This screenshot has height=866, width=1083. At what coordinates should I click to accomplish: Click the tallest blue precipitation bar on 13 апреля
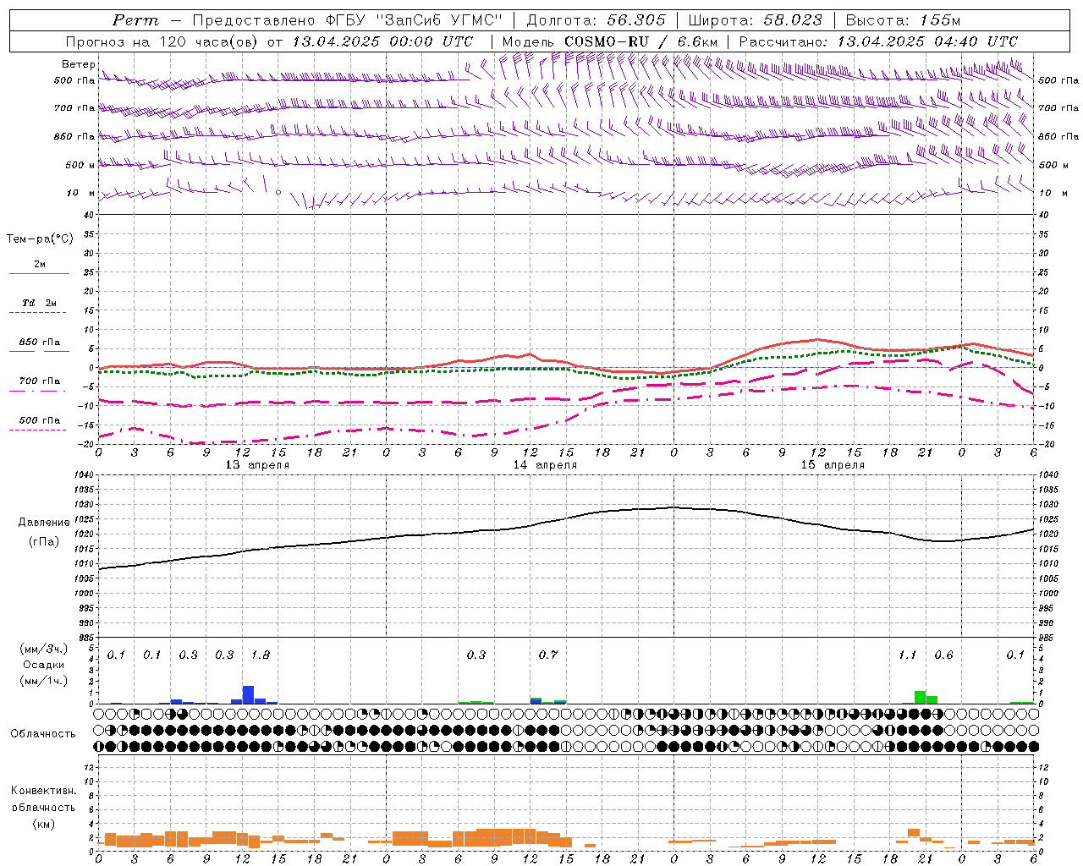pos(249,694)
